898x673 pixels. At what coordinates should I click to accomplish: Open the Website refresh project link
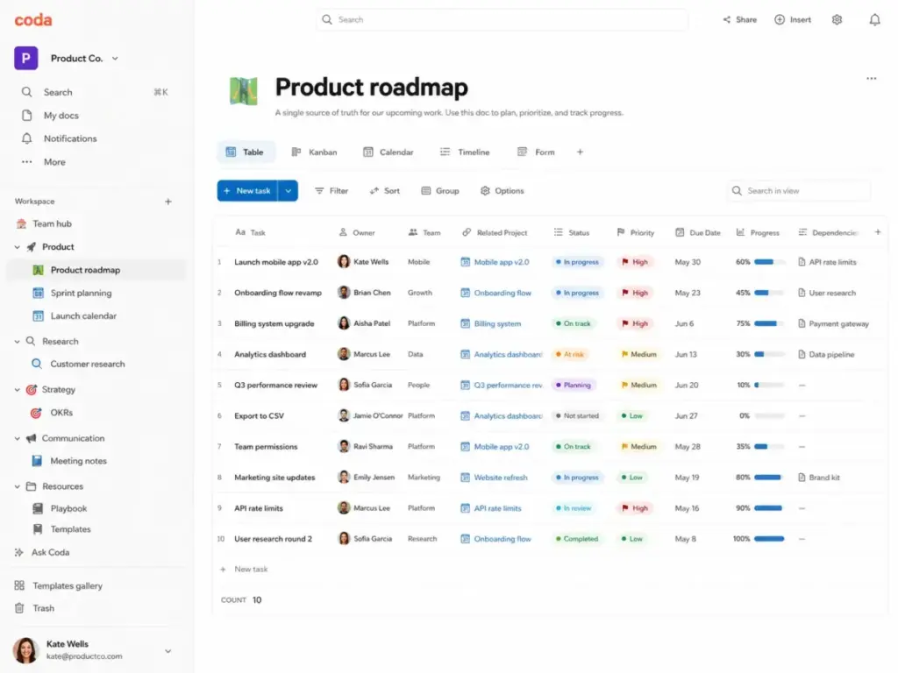tap(501, 478)
